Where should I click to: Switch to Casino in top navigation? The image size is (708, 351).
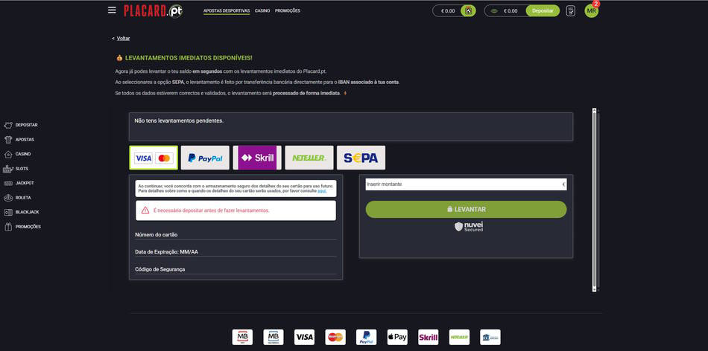262,11
